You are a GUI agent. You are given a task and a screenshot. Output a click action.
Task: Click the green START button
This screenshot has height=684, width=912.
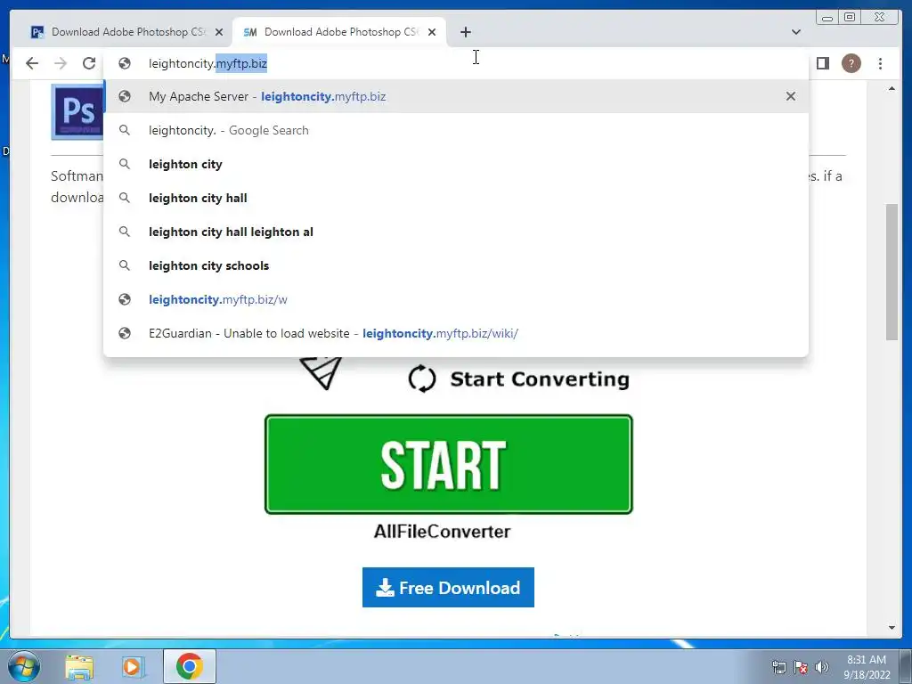click(449, 464)
